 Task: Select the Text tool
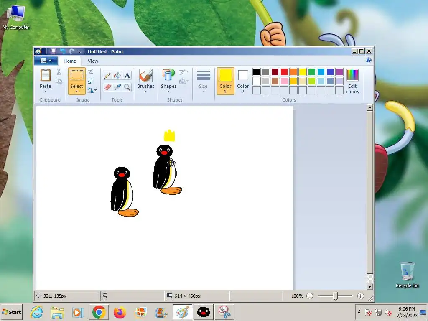click(x=127, y=75)
